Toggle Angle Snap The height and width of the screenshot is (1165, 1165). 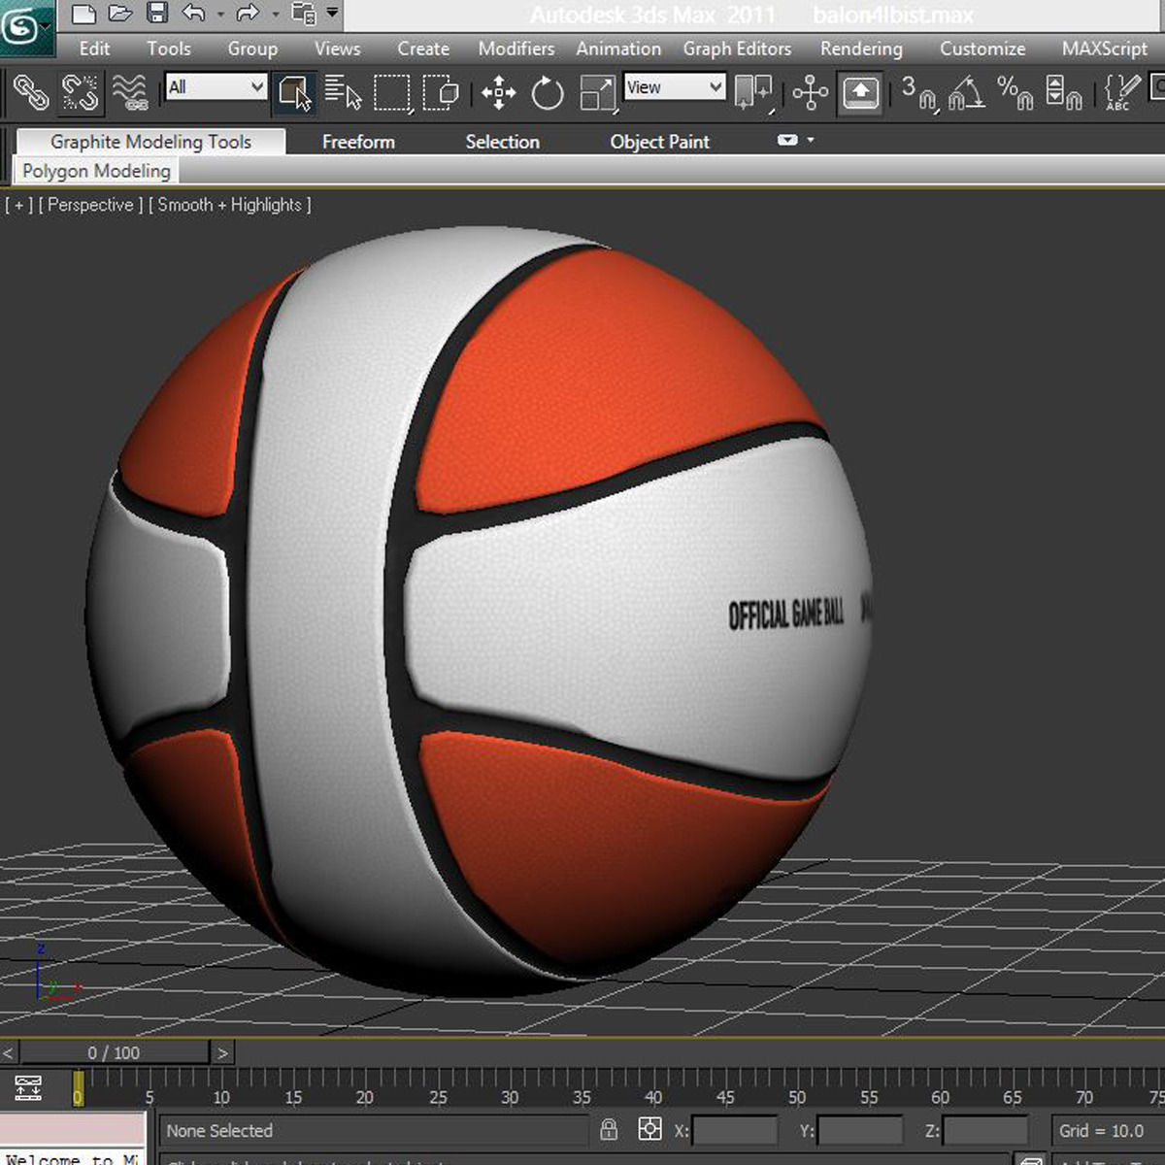tap(967, 93)
